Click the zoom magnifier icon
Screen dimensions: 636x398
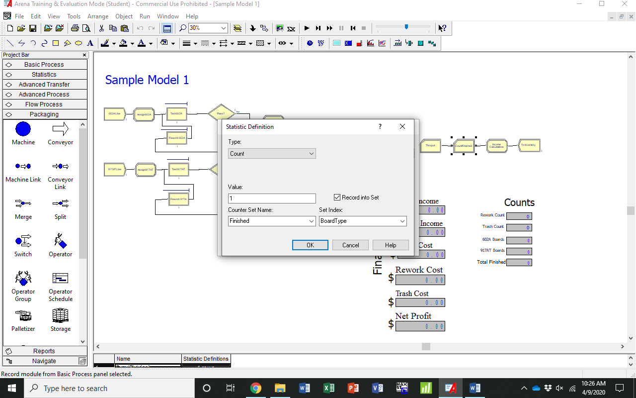(x=183, y=28)
